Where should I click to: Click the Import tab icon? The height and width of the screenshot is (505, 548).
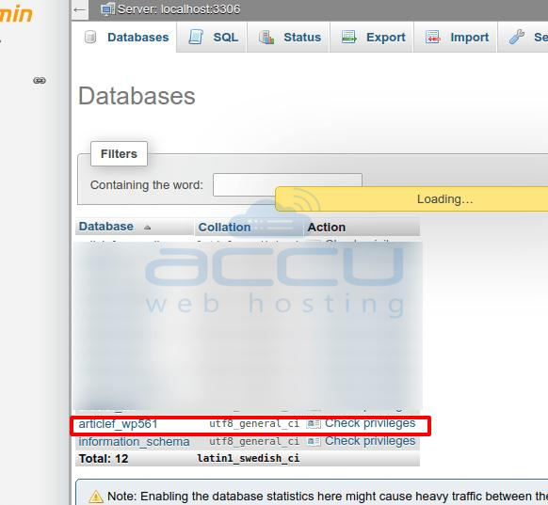433,37
